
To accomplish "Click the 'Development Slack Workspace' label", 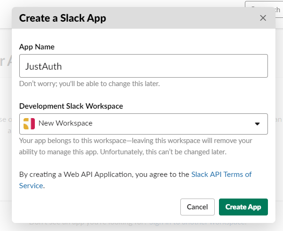I will [71, 106].
